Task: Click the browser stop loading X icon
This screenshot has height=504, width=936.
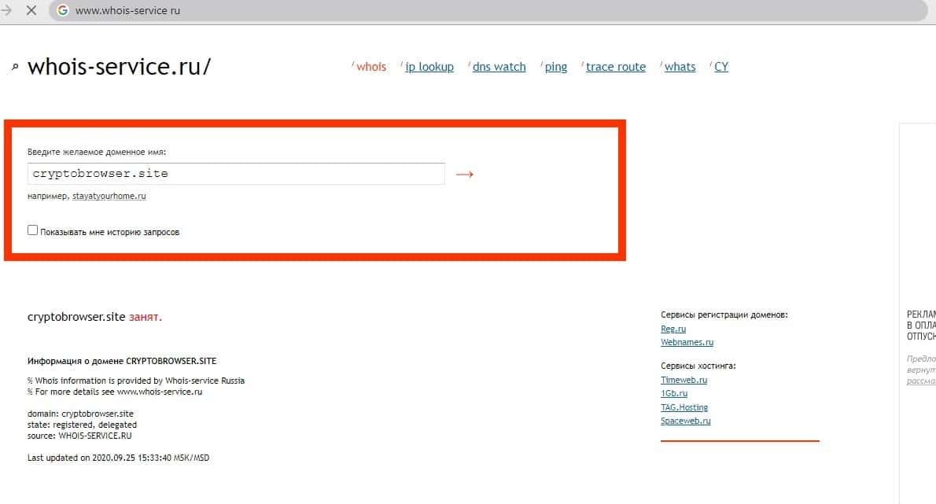Action: pos(31,10)
